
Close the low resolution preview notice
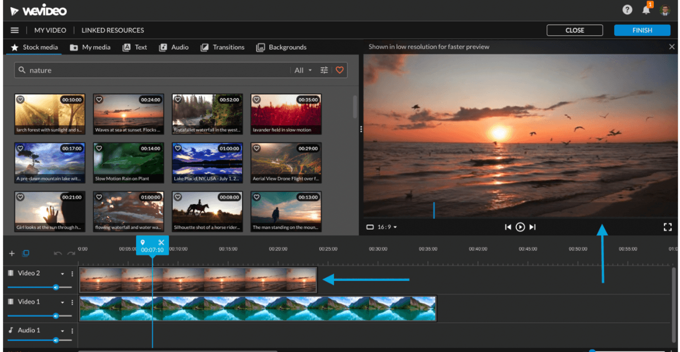(672, 47)
